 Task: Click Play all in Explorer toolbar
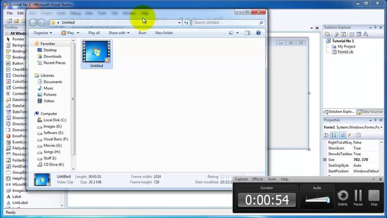pyautogui.click(x=94, y=33)
